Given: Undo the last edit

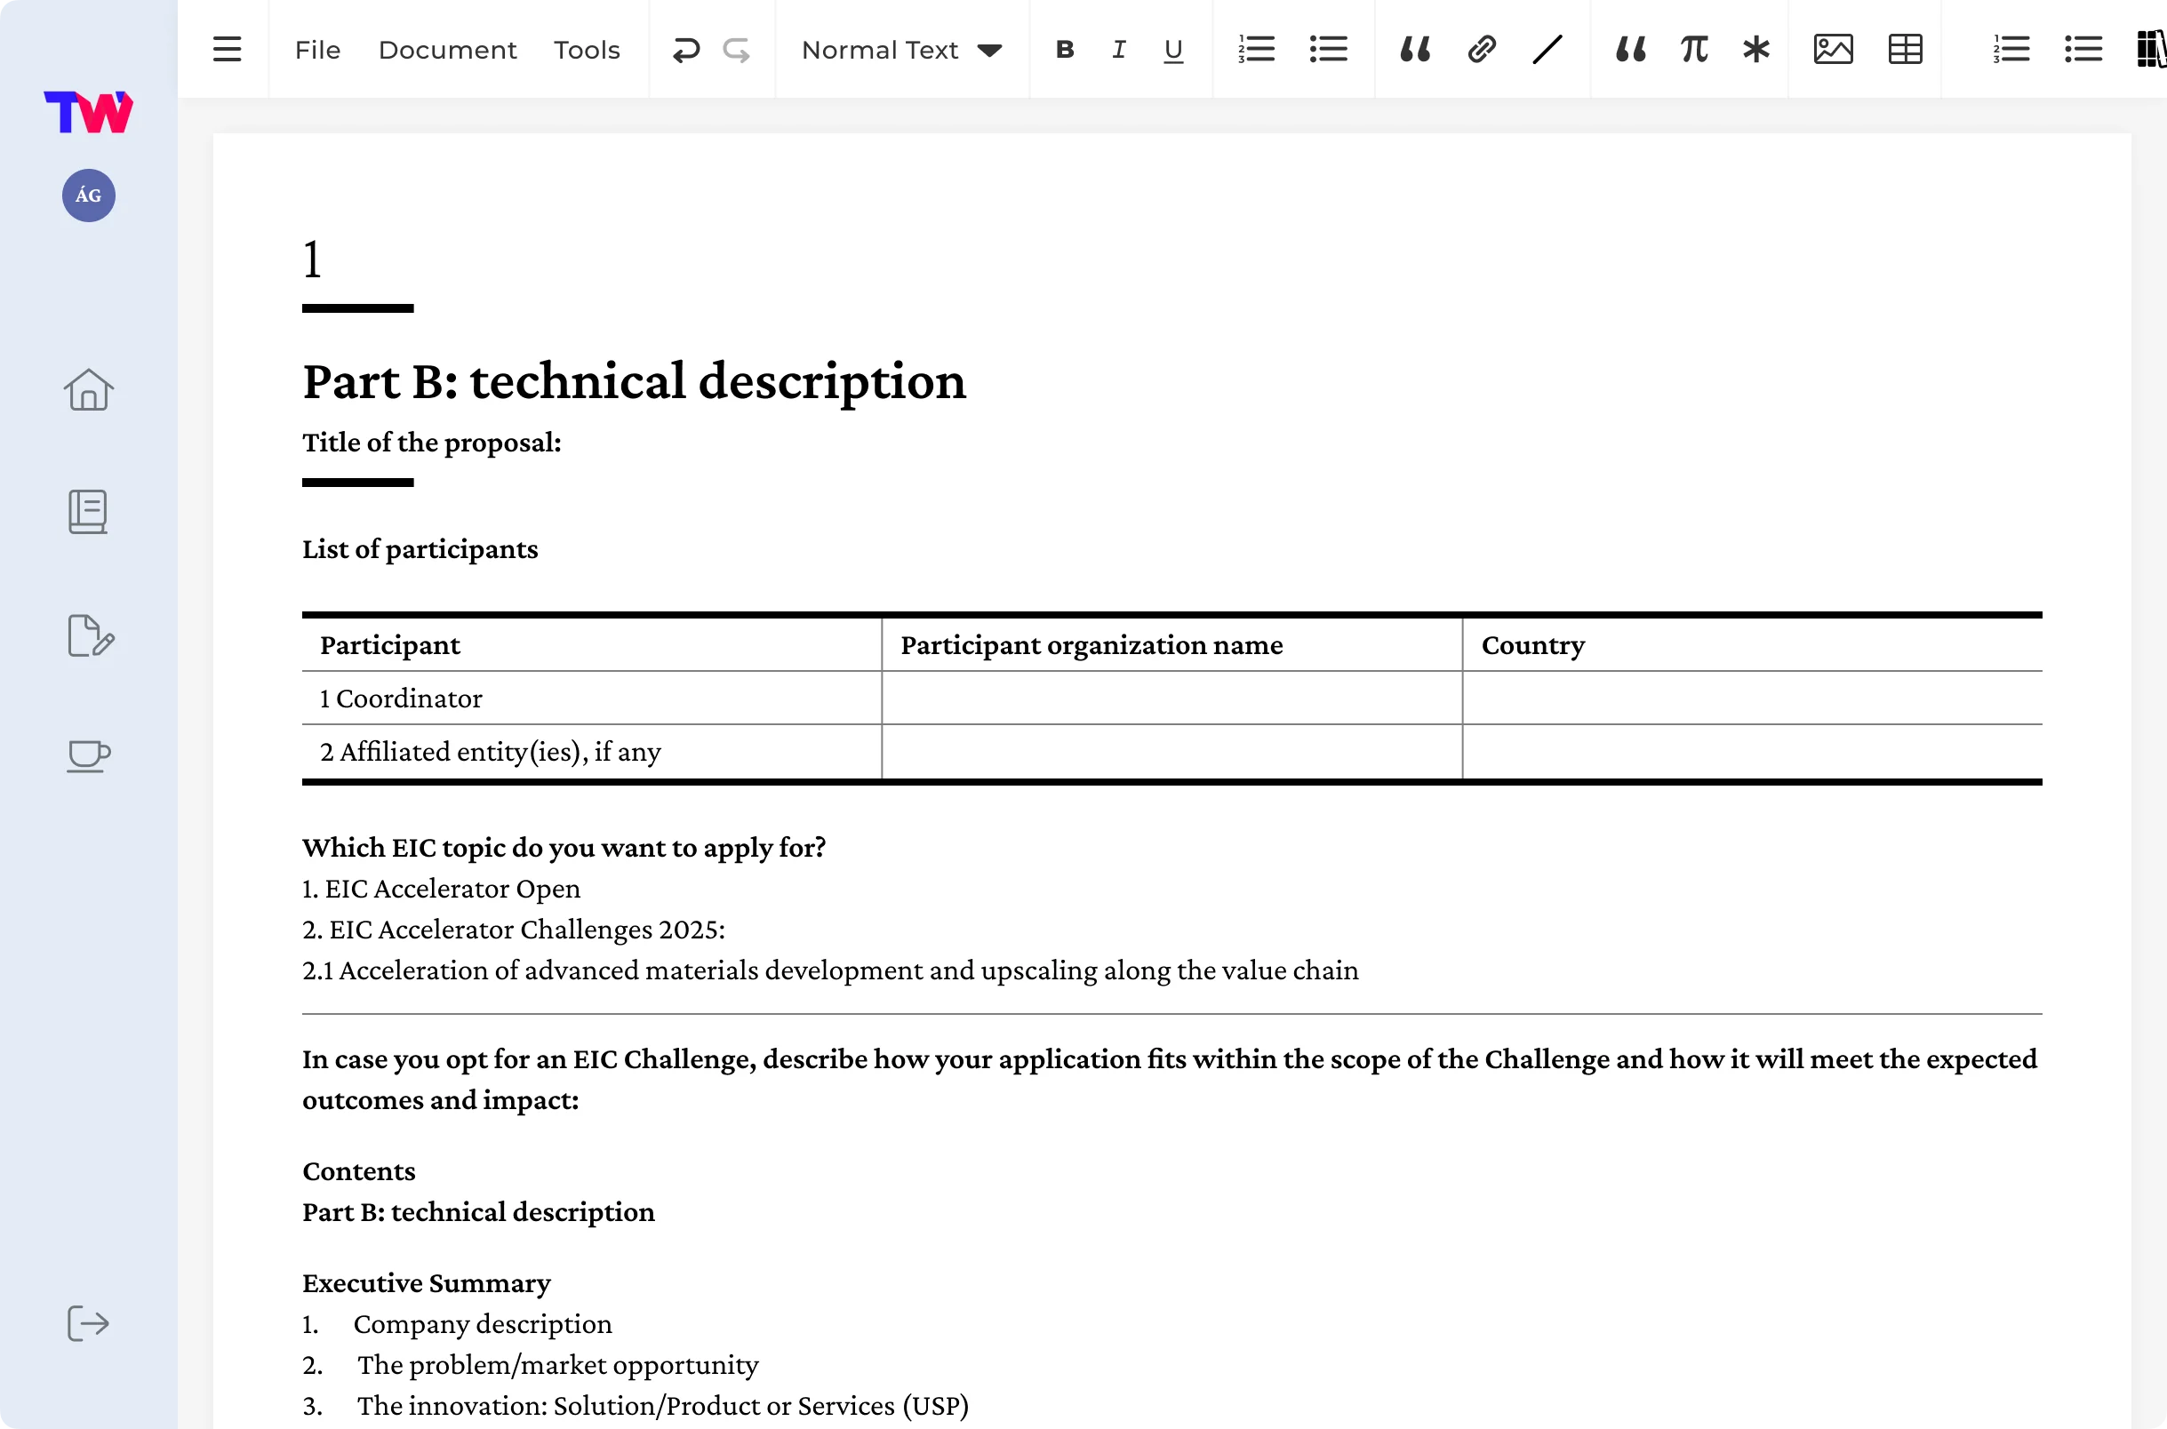Looking at the screenshot, I should point(685,49).
